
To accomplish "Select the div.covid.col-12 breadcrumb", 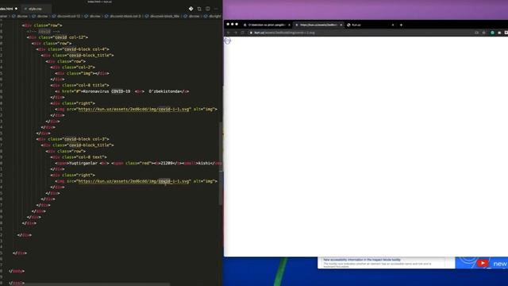I will pyautogui.click(x=66, y=16).
